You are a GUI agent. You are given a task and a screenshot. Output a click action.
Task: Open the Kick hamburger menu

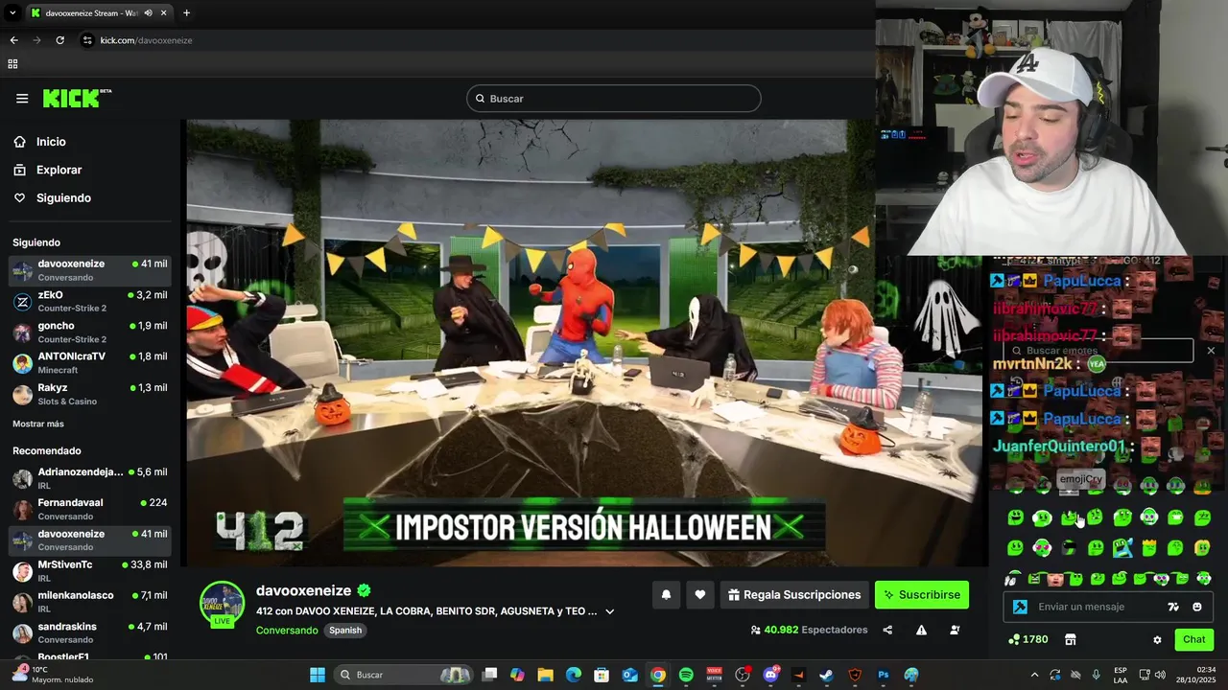point(22,98)
